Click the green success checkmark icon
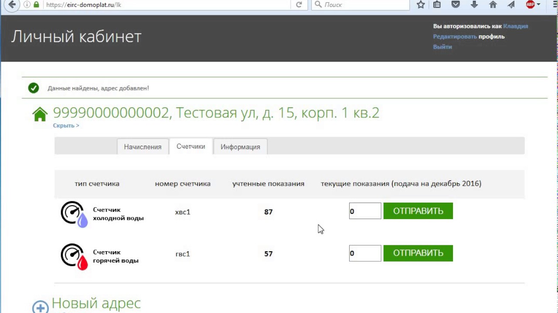 [34, 88]
